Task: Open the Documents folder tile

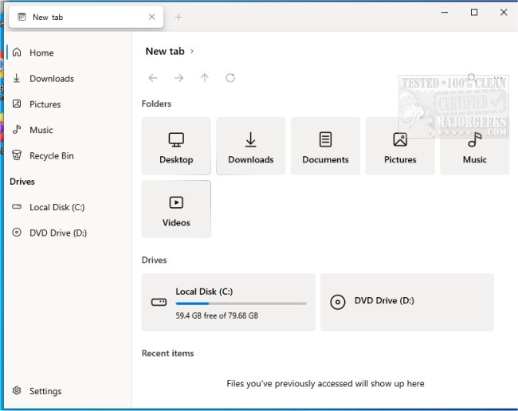Action: [x=325, y=146]
